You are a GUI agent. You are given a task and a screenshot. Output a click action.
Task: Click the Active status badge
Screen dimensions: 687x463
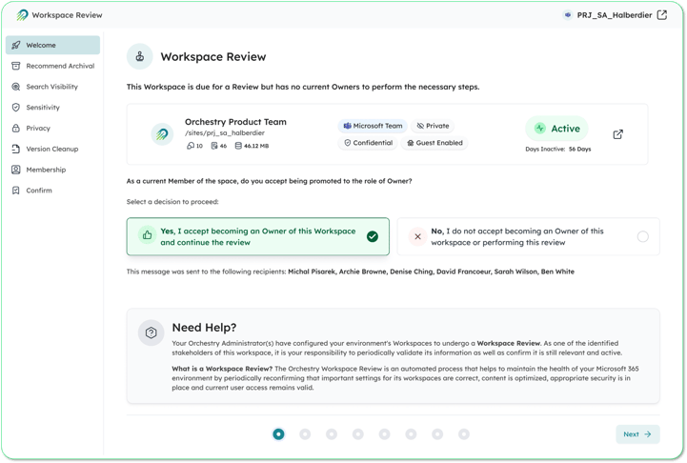pyautogui.click(x=556, y=129)
